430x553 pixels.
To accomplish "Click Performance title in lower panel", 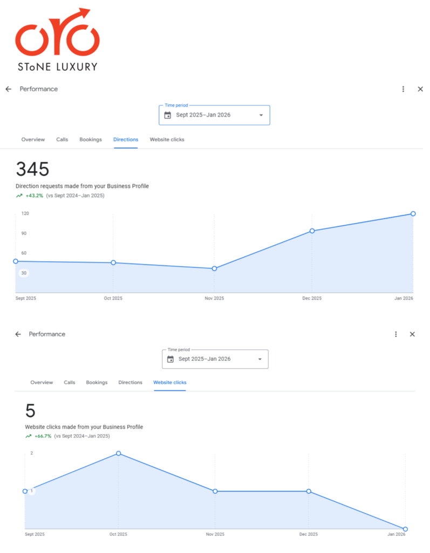I will click(x=47, y=334).
